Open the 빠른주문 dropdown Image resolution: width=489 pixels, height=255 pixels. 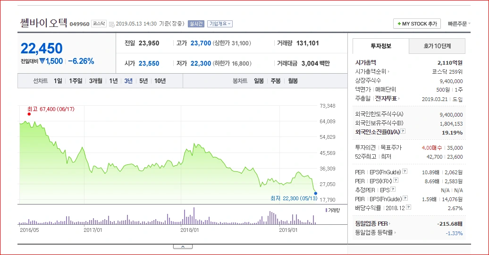pyautogui.click(x=459, y=24)
